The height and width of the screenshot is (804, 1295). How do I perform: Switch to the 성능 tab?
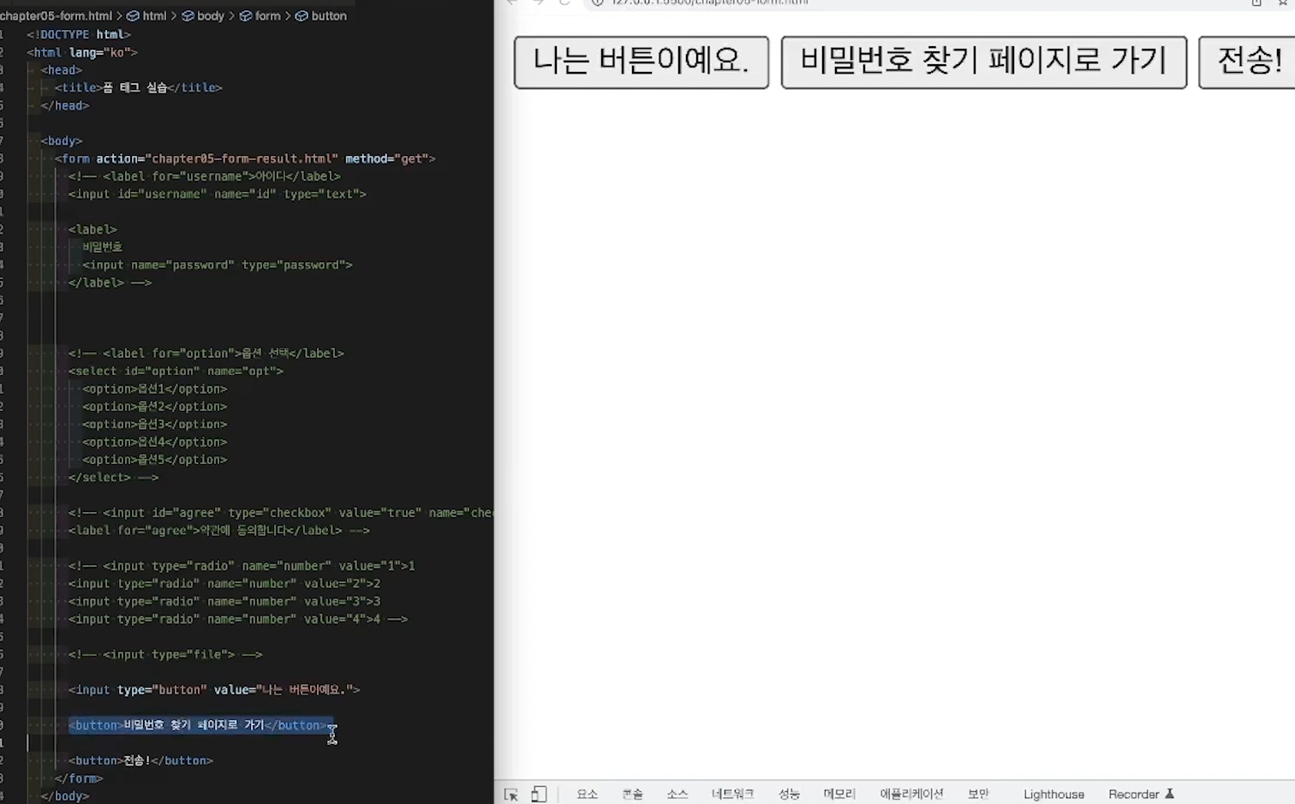(789, 795)
